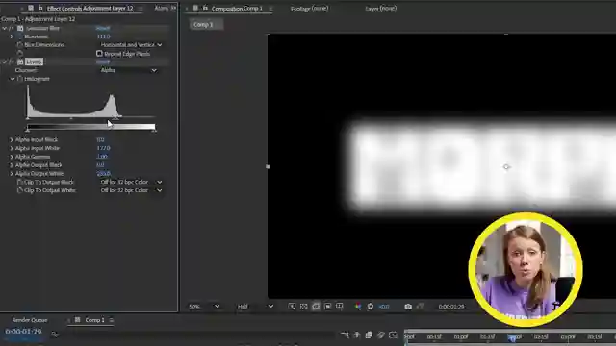Switch to Layer (none) tab
616x346 pixels.
pos(380,9)
